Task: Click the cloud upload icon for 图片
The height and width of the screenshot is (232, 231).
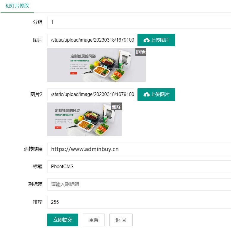Action: point(146,40)
